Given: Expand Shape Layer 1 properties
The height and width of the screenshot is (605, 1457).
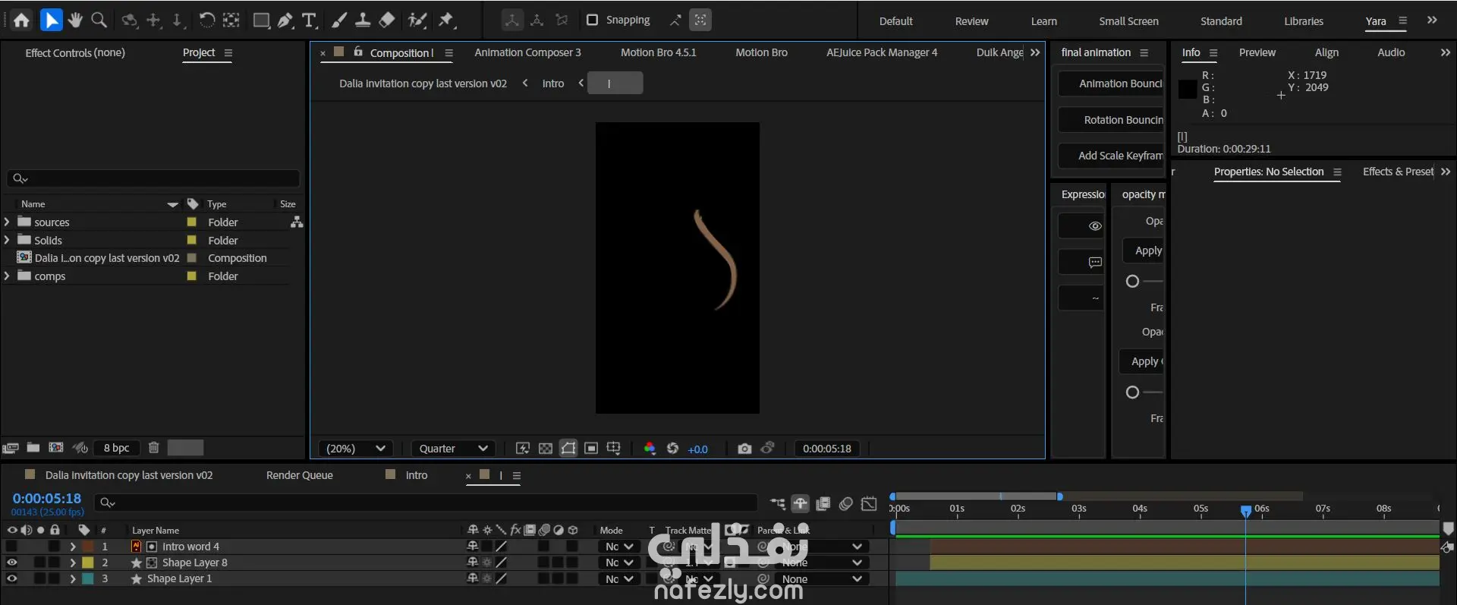Looking at the screenshot, I should pyautogui.click(x=73, y=579).
